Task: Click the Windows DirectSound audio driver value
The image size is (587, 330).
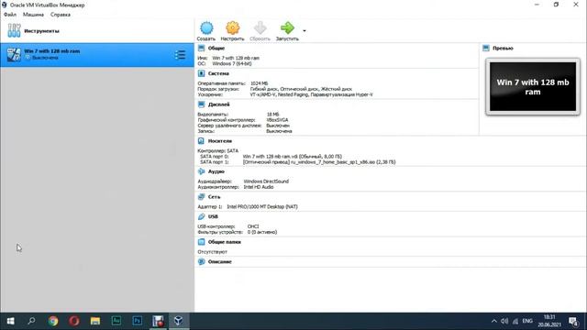Action: (266, 181)
